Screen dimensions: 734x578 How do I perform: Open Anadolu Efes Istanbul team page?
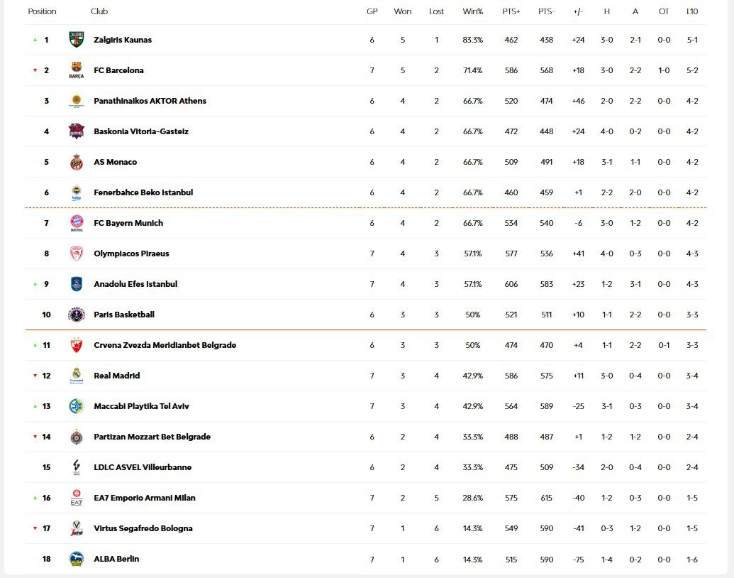pos(135,284)
